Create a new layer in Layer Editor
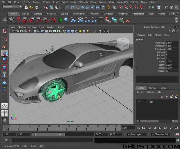 click(x=171, y=97)
